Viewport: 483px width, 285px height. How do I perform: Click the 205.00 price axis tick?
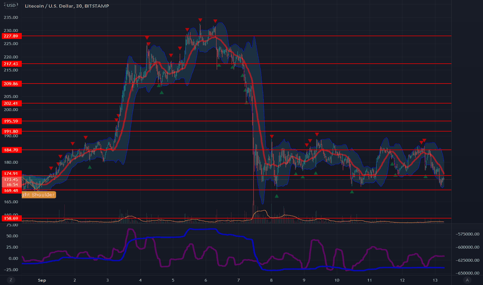click(x=11, y=96)
